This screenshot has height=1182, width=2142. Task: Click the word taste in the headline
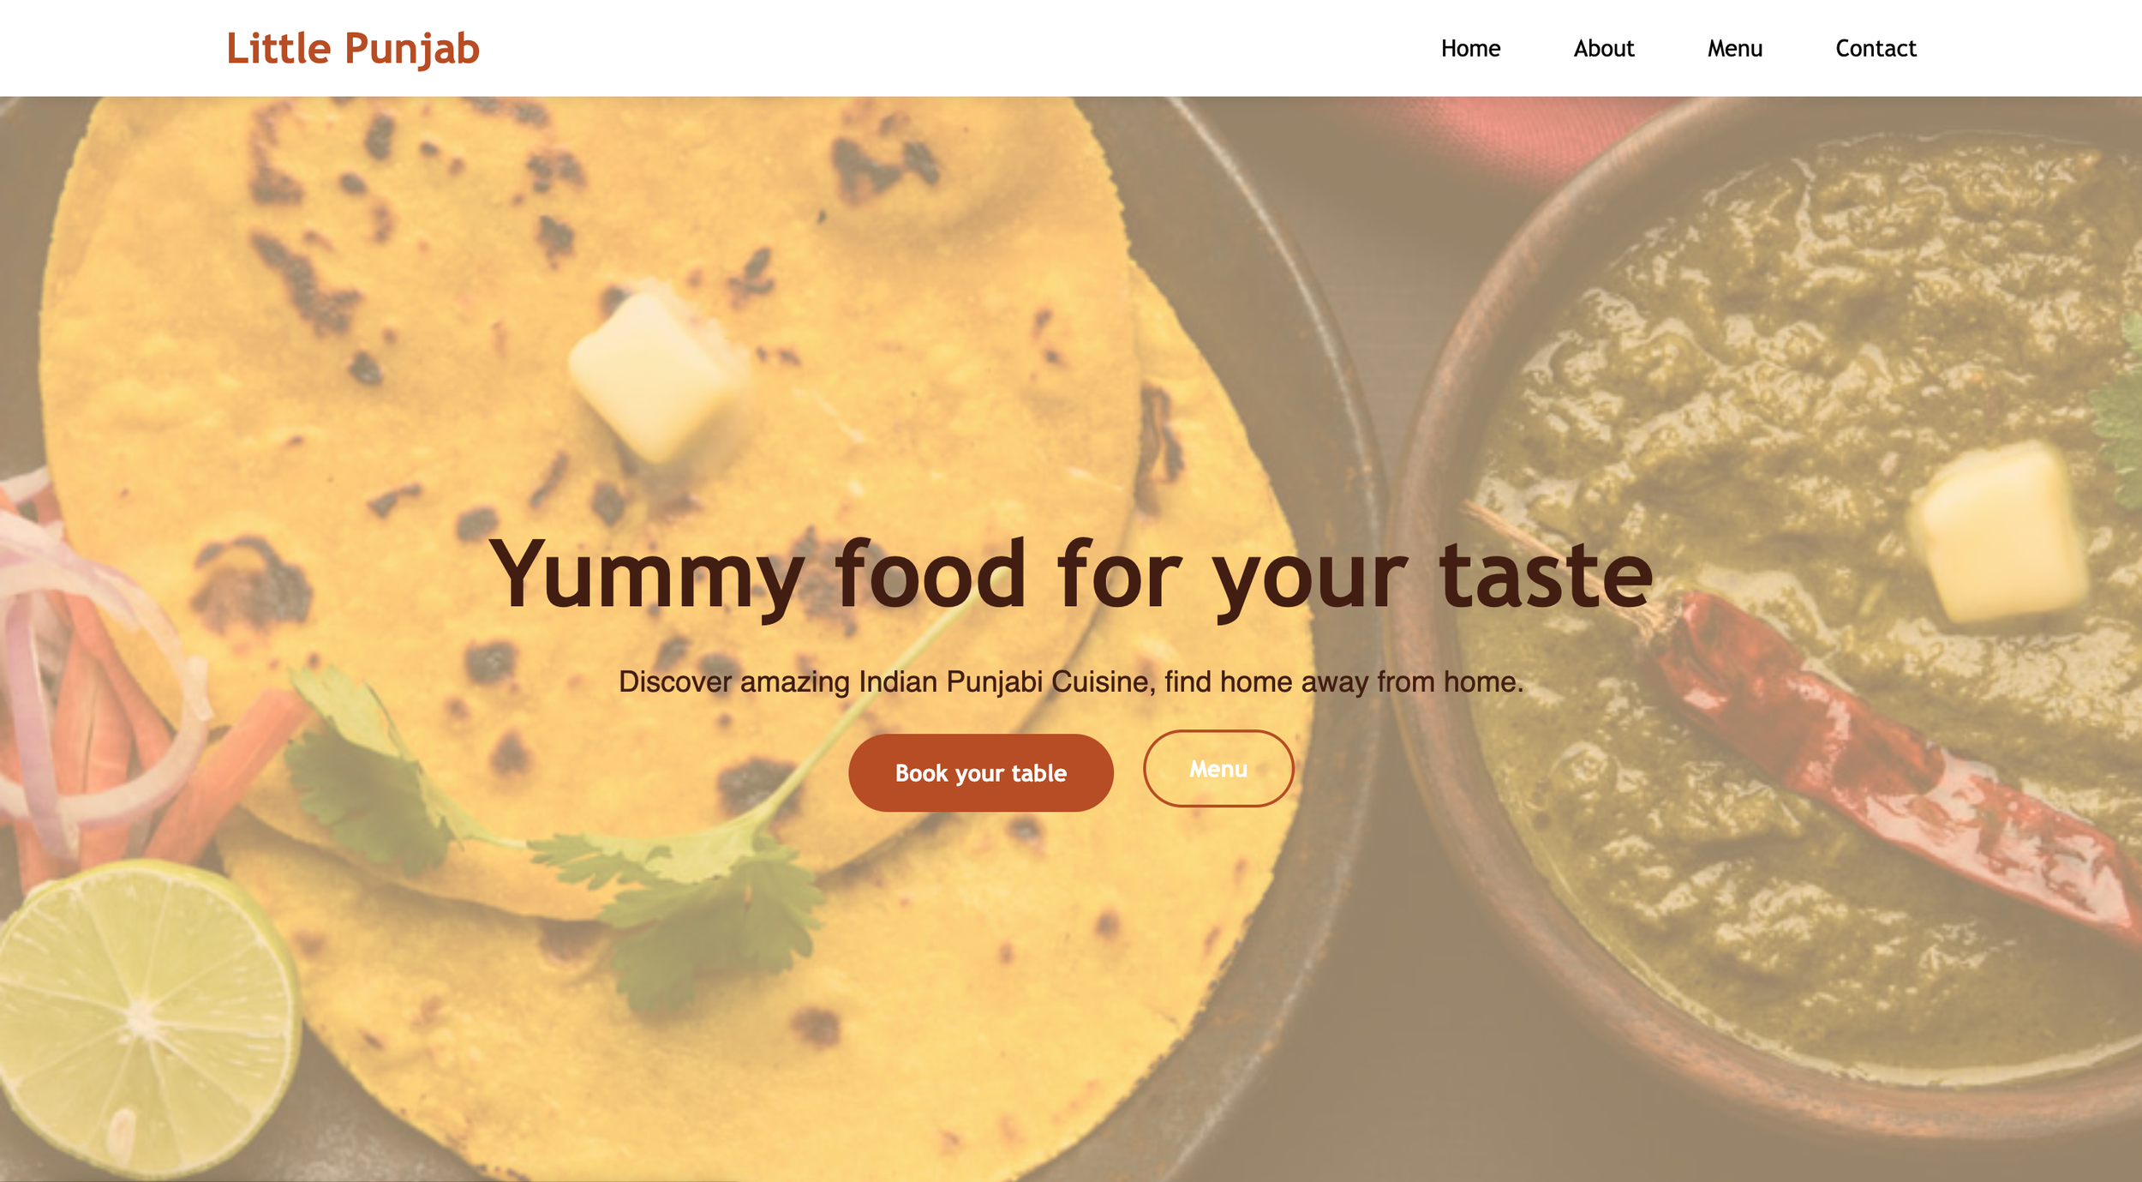(1546, 574)
